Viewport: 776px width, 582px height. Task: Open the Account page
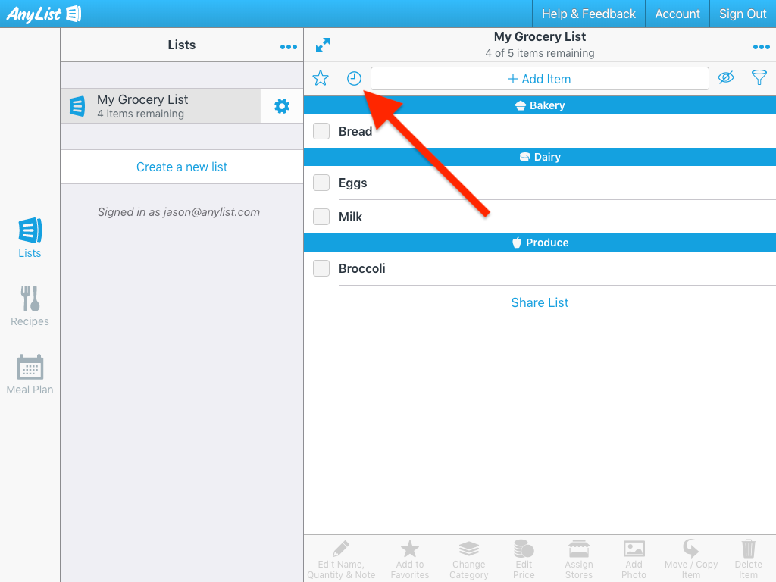coord(677,14)
